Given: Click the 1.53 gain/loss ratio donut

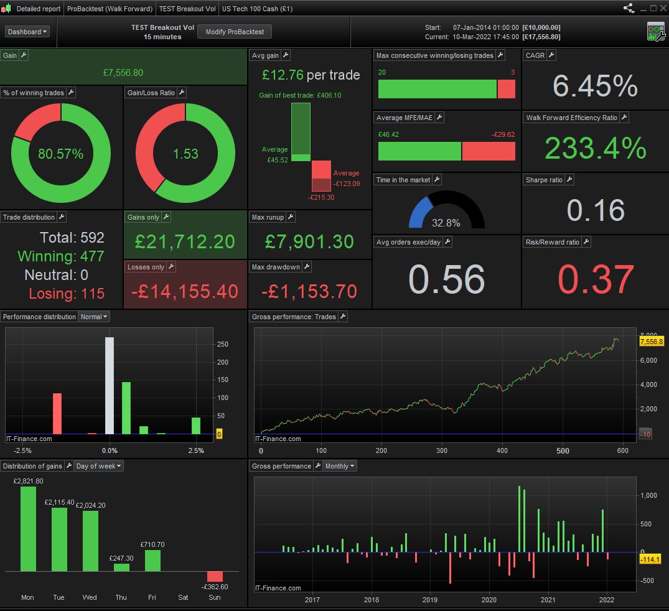Looking at the screenshot, I should [185, 153].
